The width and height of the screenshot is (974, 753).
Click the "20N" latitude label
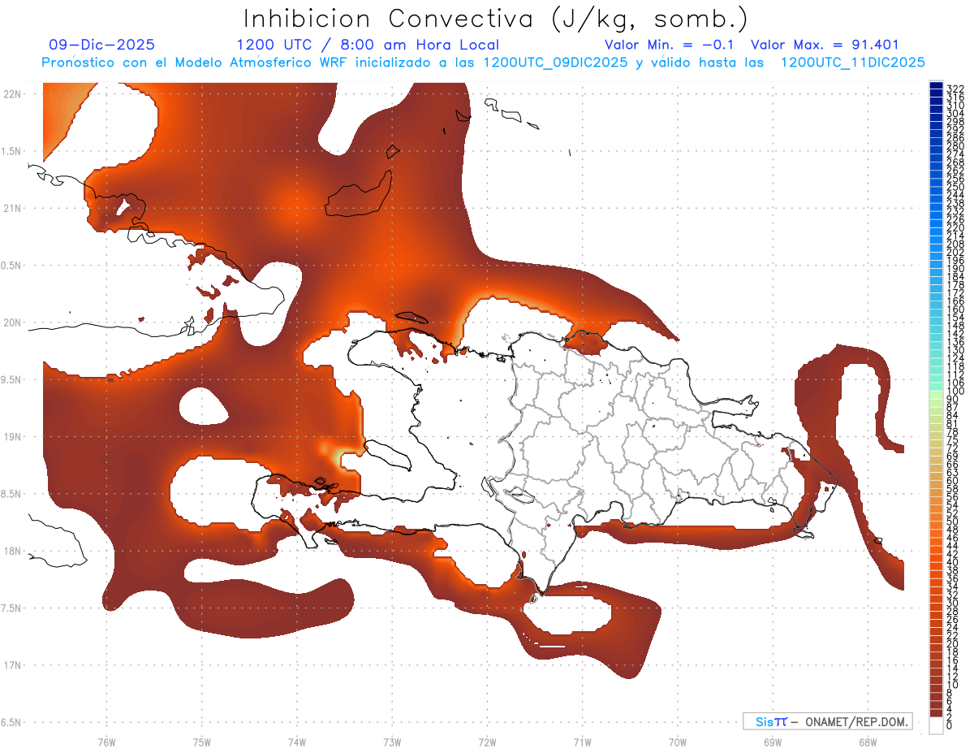tap(12, 322)
